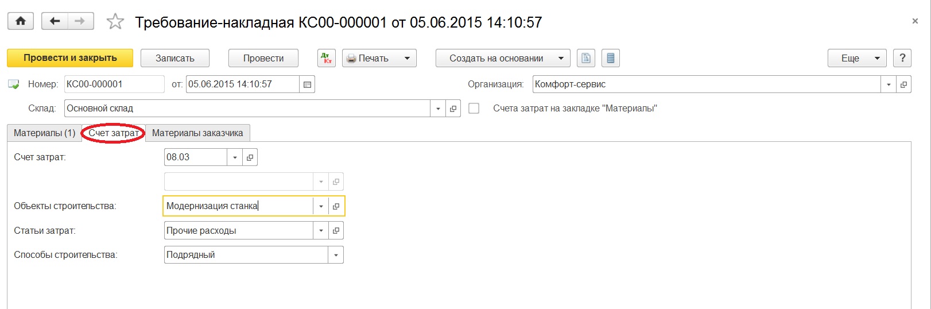Go to the home page icon

click(x=20, y=21)
